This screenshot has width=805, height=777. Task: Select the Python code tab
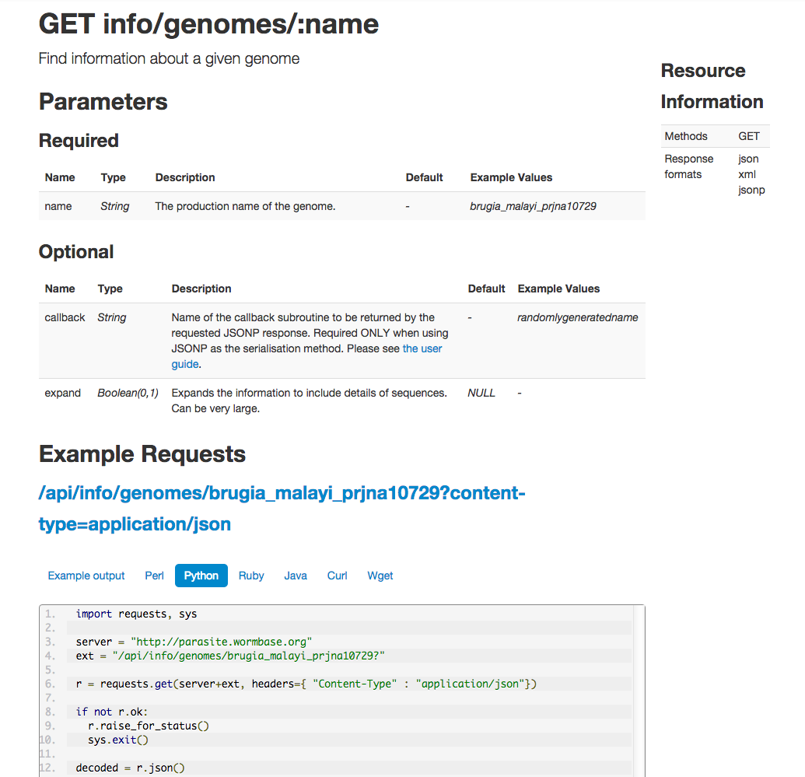pos(201,576)
